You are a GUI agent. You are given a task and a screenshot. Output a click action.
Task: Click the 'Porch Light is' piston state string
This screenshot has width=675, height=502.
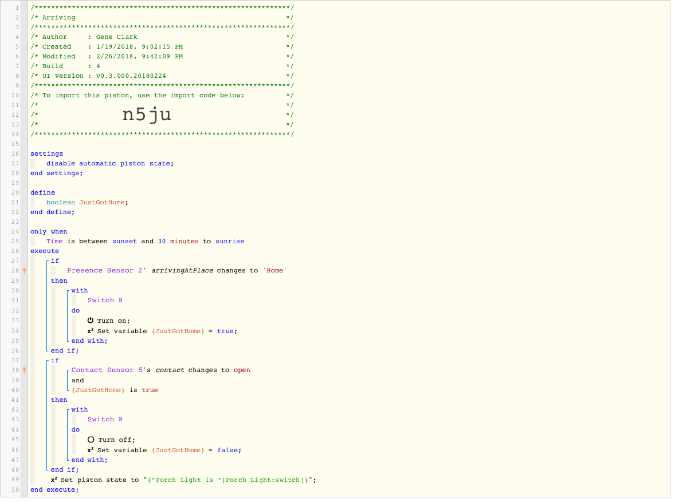pyautogui.click(x=230, y=480)
